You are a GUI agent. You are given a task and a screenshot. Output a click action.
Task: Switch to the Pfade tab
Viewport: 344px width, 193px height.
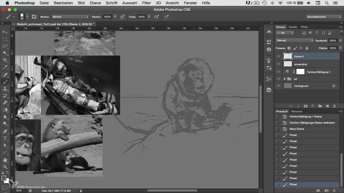point(304,27)
